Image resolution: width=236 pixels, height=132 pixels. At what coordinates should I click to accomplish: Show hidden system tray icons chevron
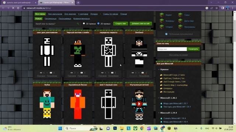tap(196, 128)
